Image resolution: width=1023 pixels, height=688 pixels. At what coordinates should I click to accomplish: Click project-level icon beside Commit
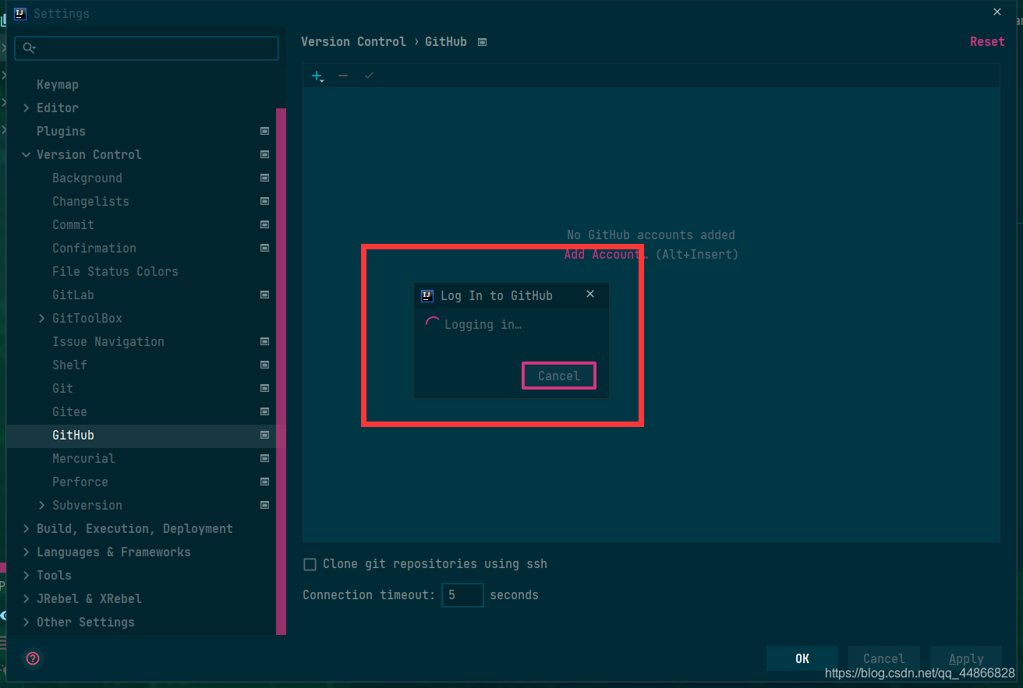coord(265,224)
